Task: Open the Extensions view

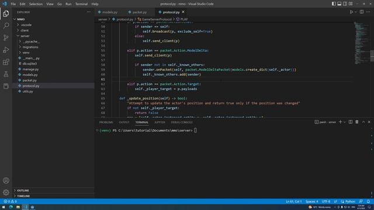Action: [x=6, y=62]
